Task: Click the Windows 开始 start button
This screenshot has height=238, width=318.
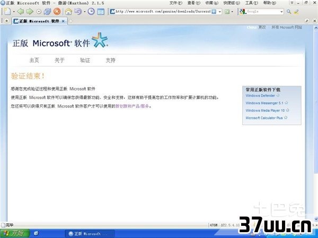Action: [x=15, y=233]
